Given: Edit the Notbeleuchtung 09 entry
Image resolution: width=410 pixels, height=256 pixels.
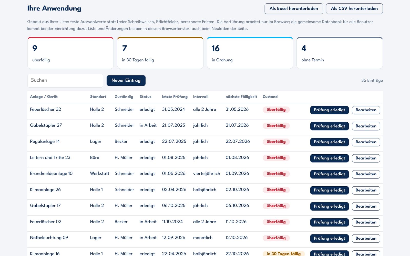Looking at the screenshot, I should pos(366,238).
